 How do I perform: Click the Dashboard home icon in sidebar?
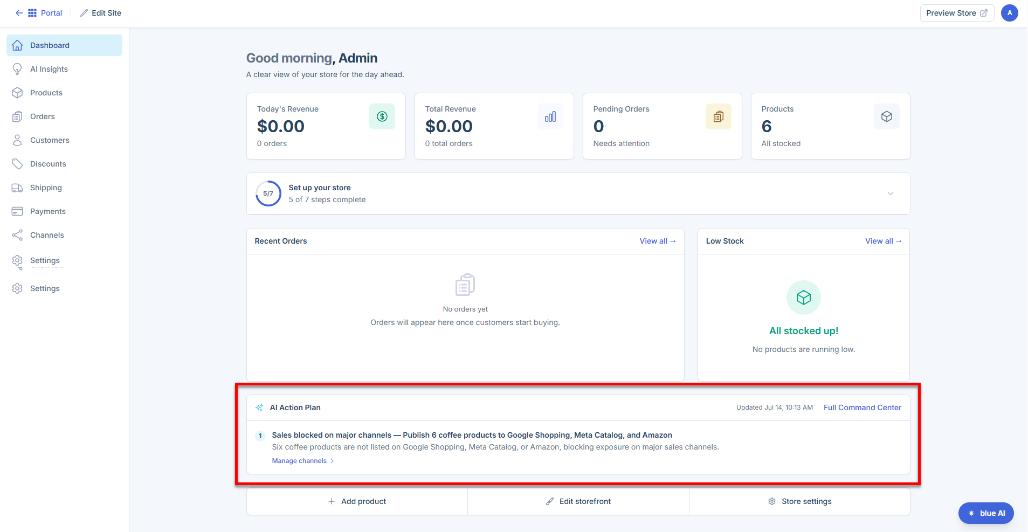(17, 45)
